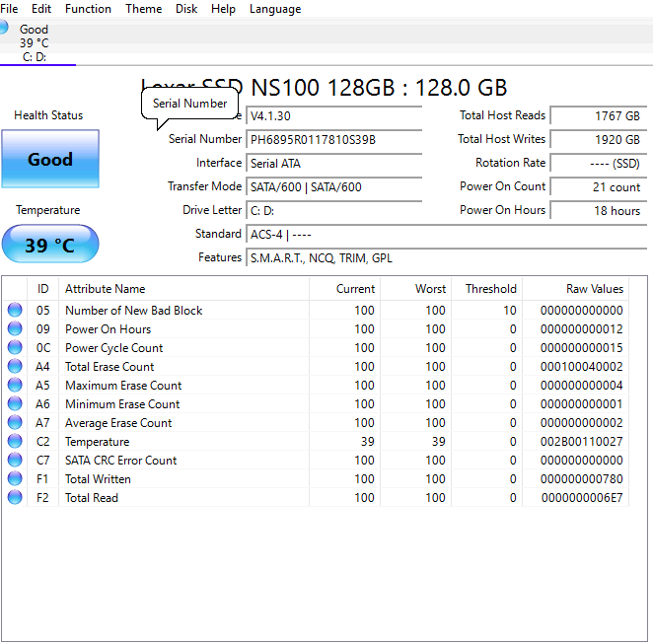Open the Function menu
The image size is (653, 644).
tap(88, 9)
